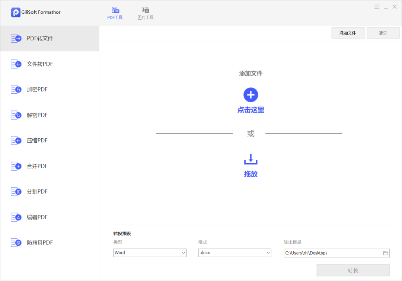Viewport: 402px width, 281px height.
Task: Select the 解密PDF (Decrypt PDF) sidebar icon
Action: coord(16,115)
